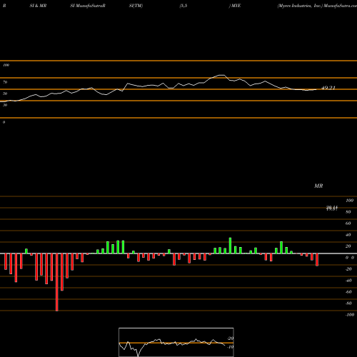The image size is (357, 357).
Task: Click the "SI(TM)" header text
Action: click(136, 6)
